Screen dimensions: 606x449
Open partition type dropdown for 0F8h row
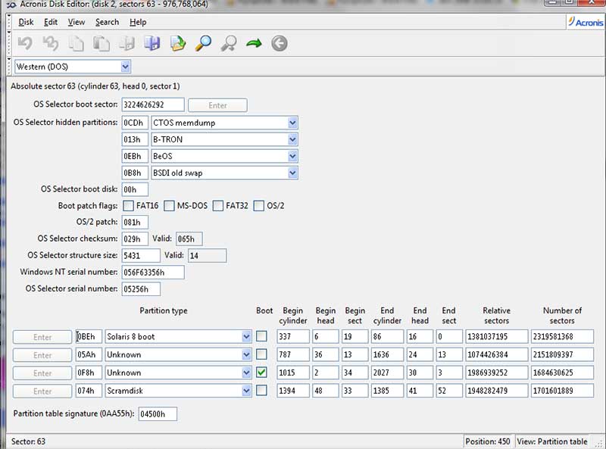[247, 373]
